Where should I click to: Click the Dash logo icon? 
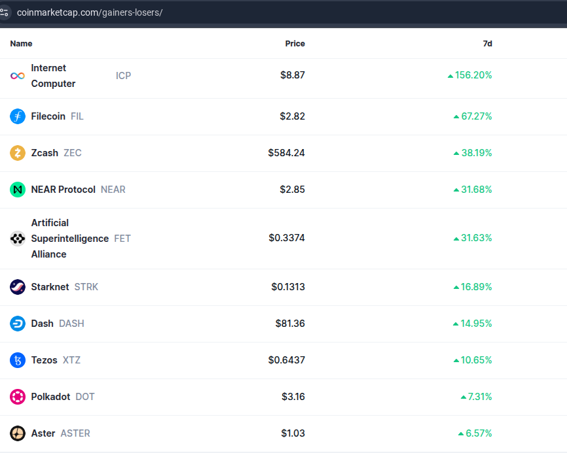tap(18, 324)
